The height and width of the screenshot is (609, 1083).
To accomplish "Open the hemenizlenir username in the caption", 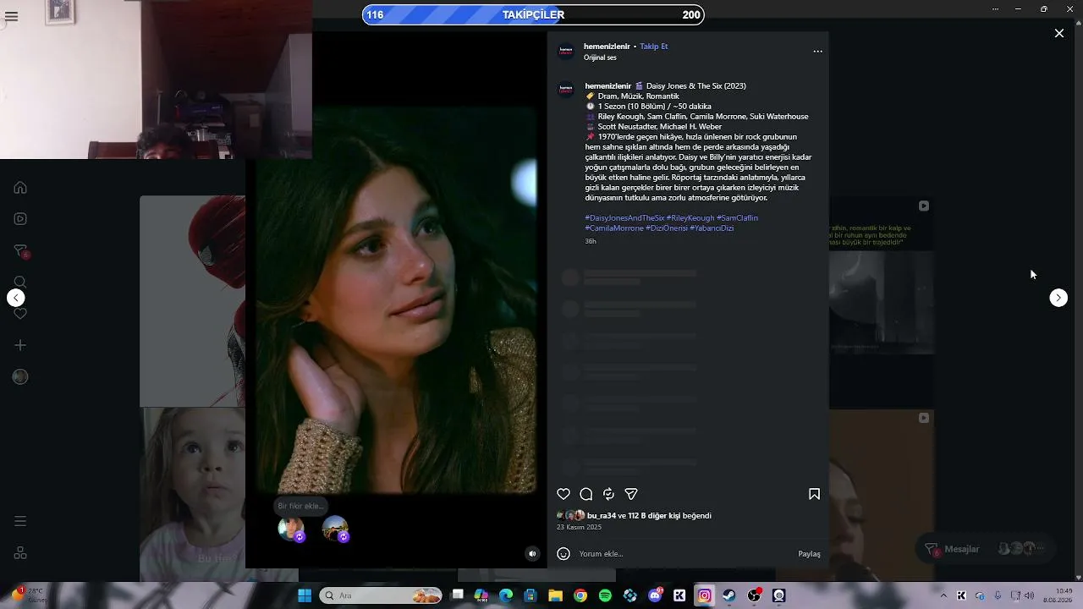I will [608, 86].
